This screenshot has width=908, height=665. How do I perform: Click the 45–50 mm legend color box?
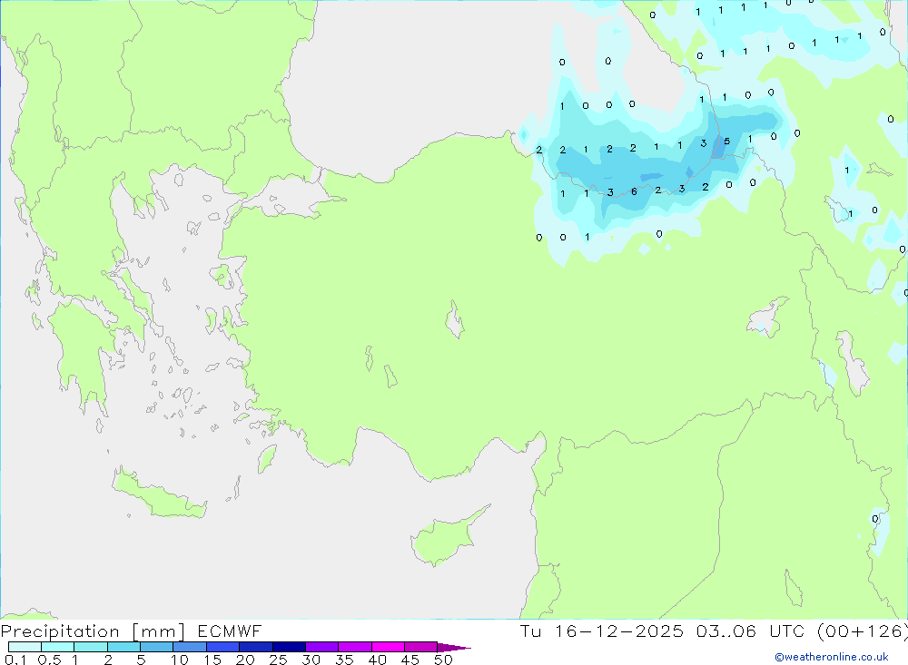click(x=421, y=647)
